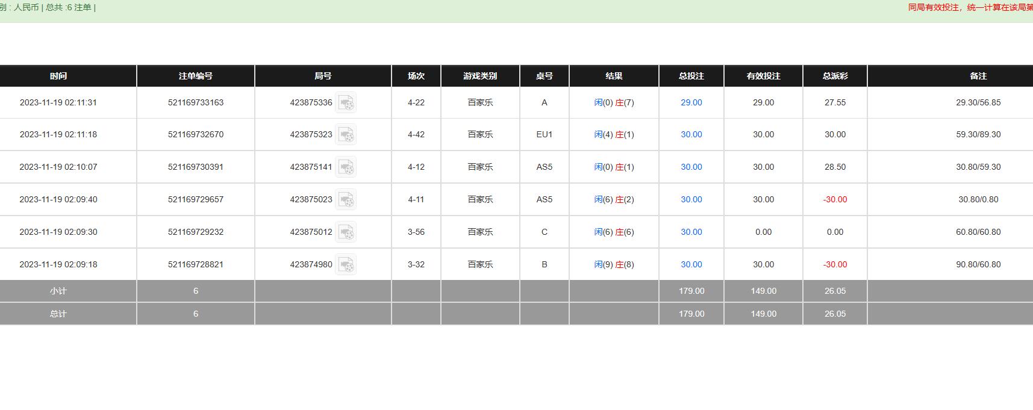Image resolution: width=1033 pixels, height=410 pixels.
Task: Select order number 521169733163
Action: pos(196,102)
